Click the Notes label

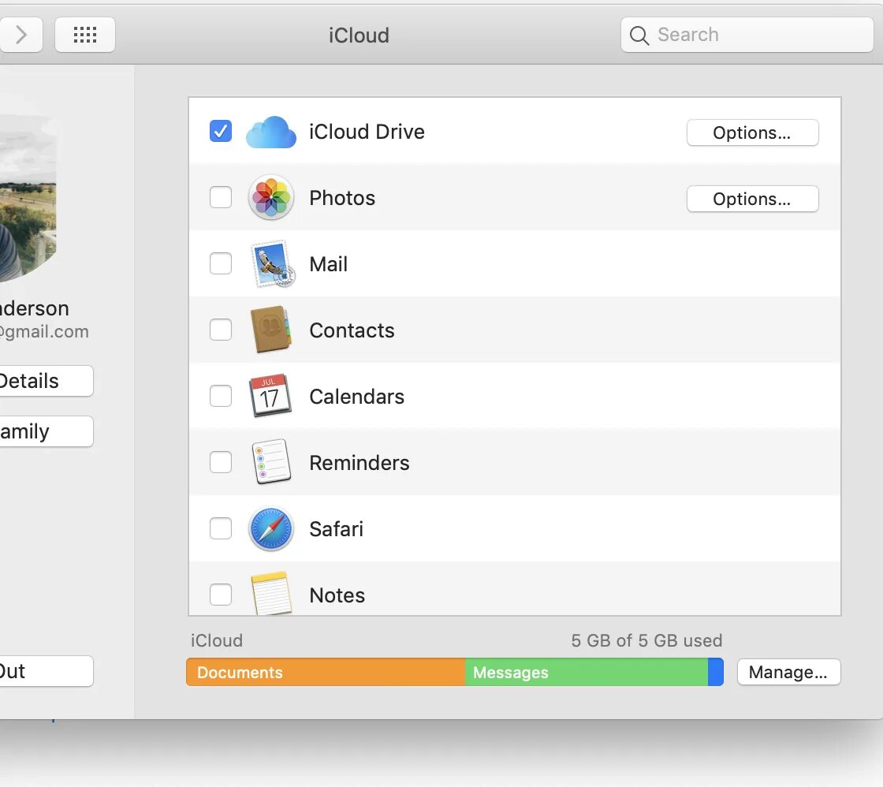(x=337, y=595)
